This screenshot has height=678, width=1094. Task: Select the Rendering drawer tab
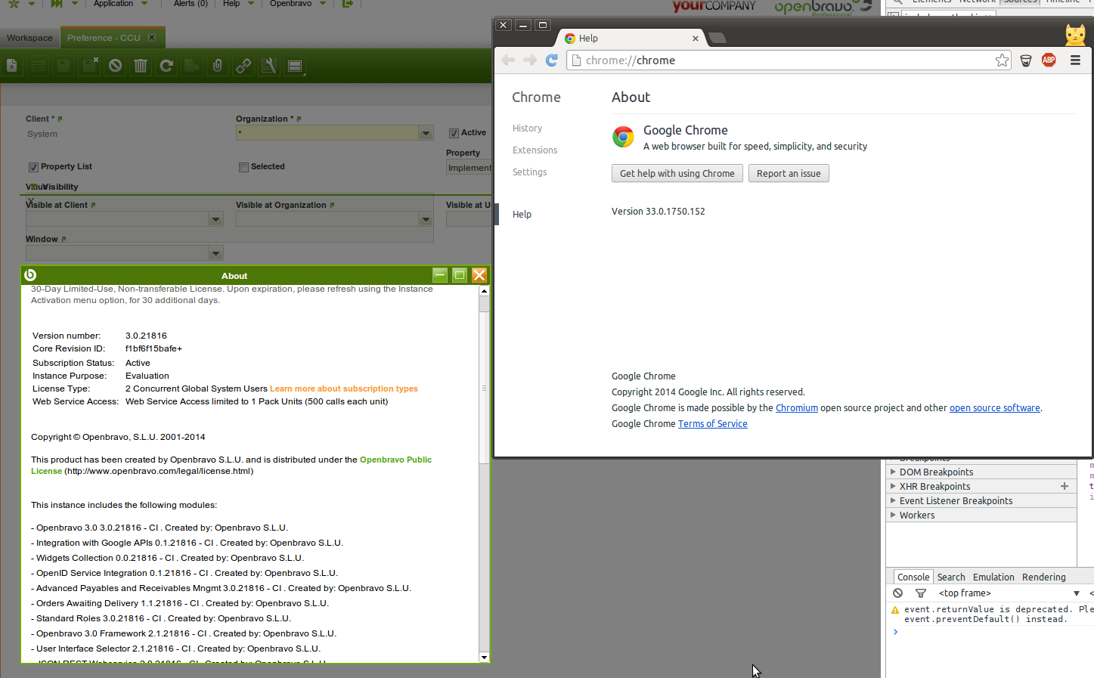(1044, 577)
